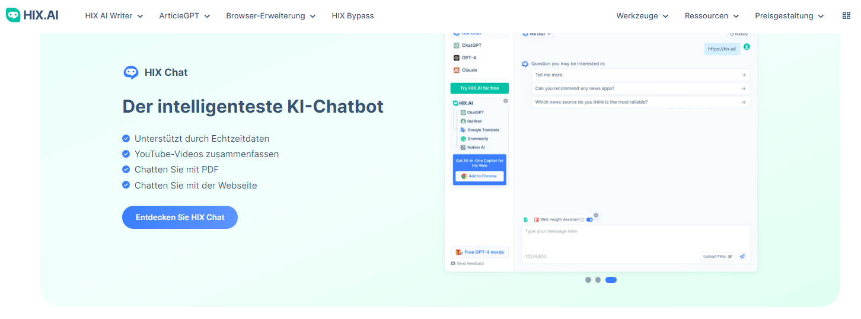Screen dimensions: 861x319
Task: Toggle the Web Insight Assistant switch
Action: pyautogui.click(x=589, y=219)
